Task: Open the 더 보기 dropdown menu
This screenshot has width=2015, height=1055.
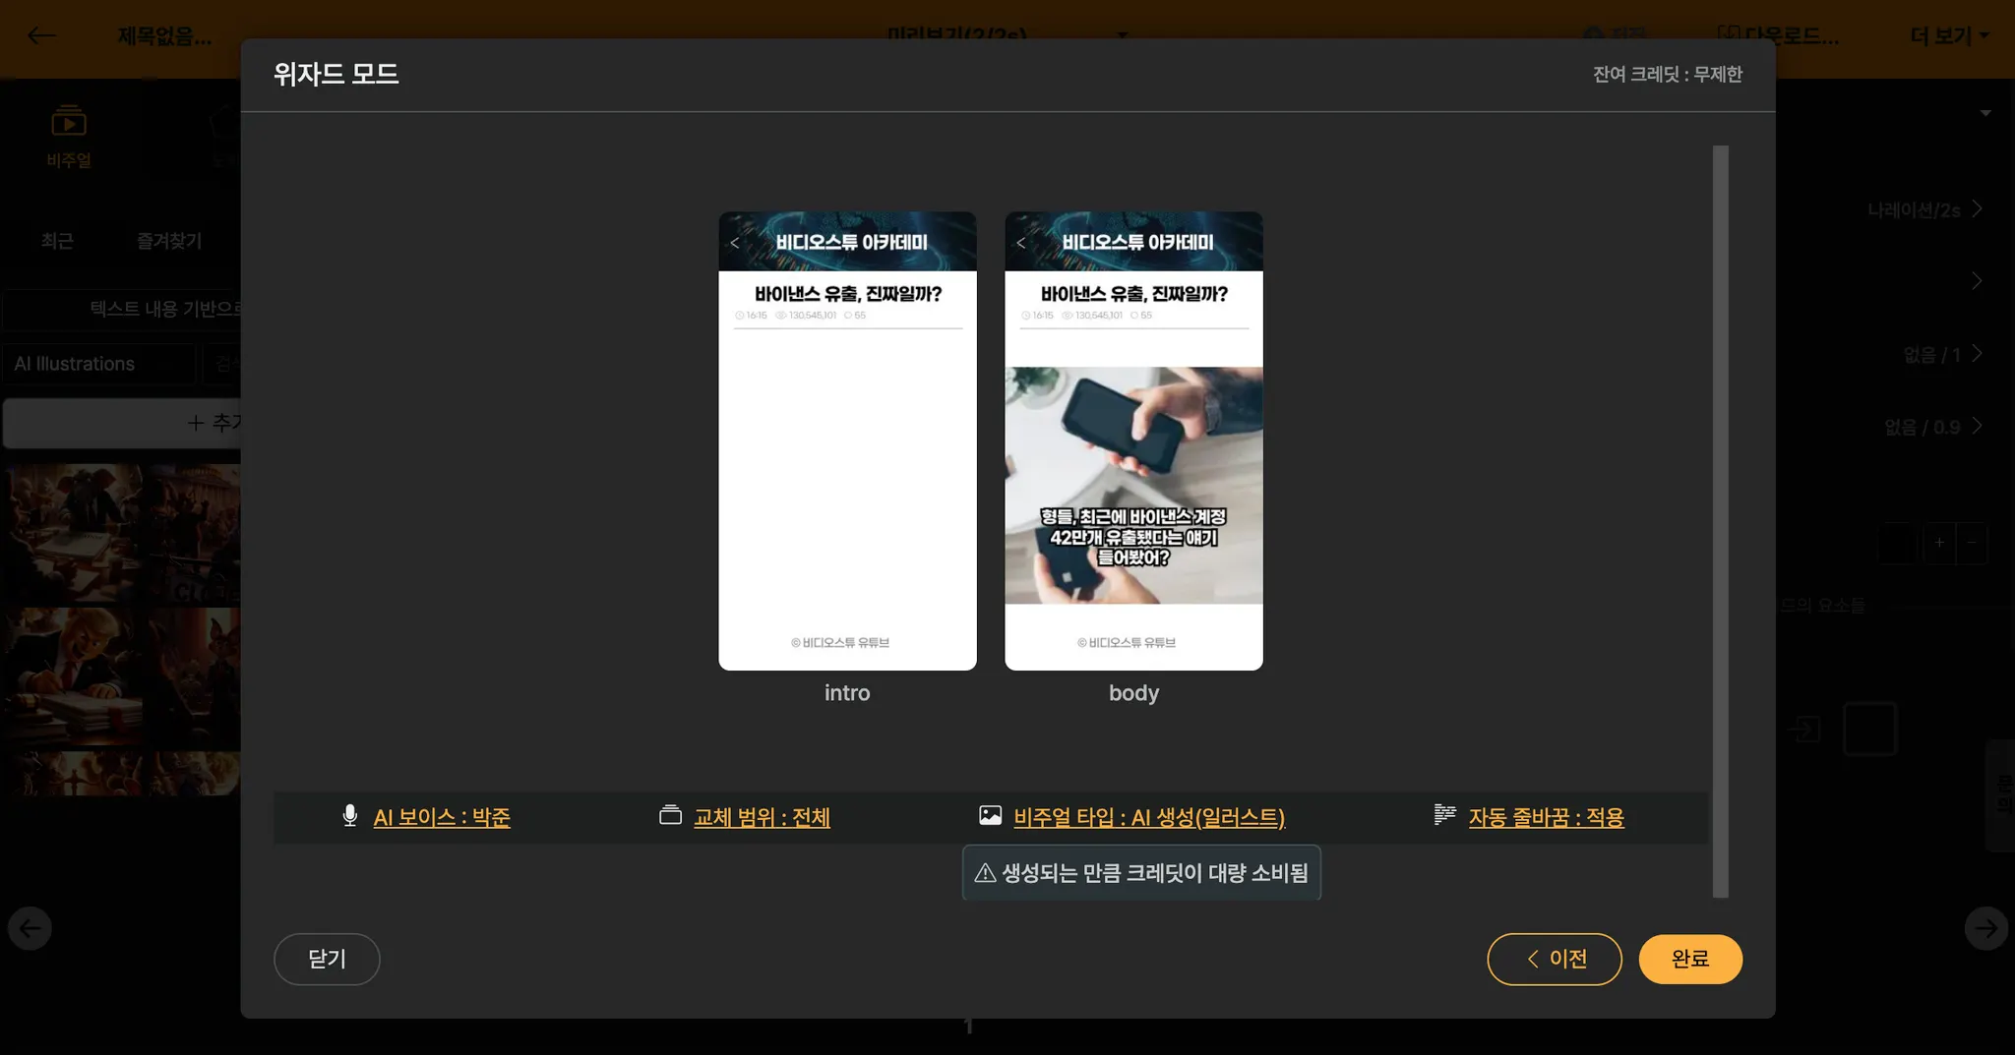Action: click(1948, 36)
